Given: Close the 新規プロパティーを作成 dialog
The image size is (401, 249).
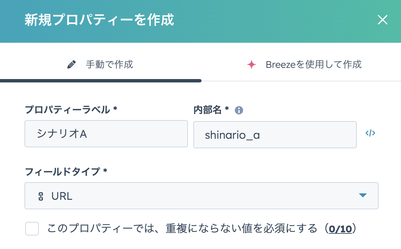Looking at the screenshot, I should coord(383,20).
